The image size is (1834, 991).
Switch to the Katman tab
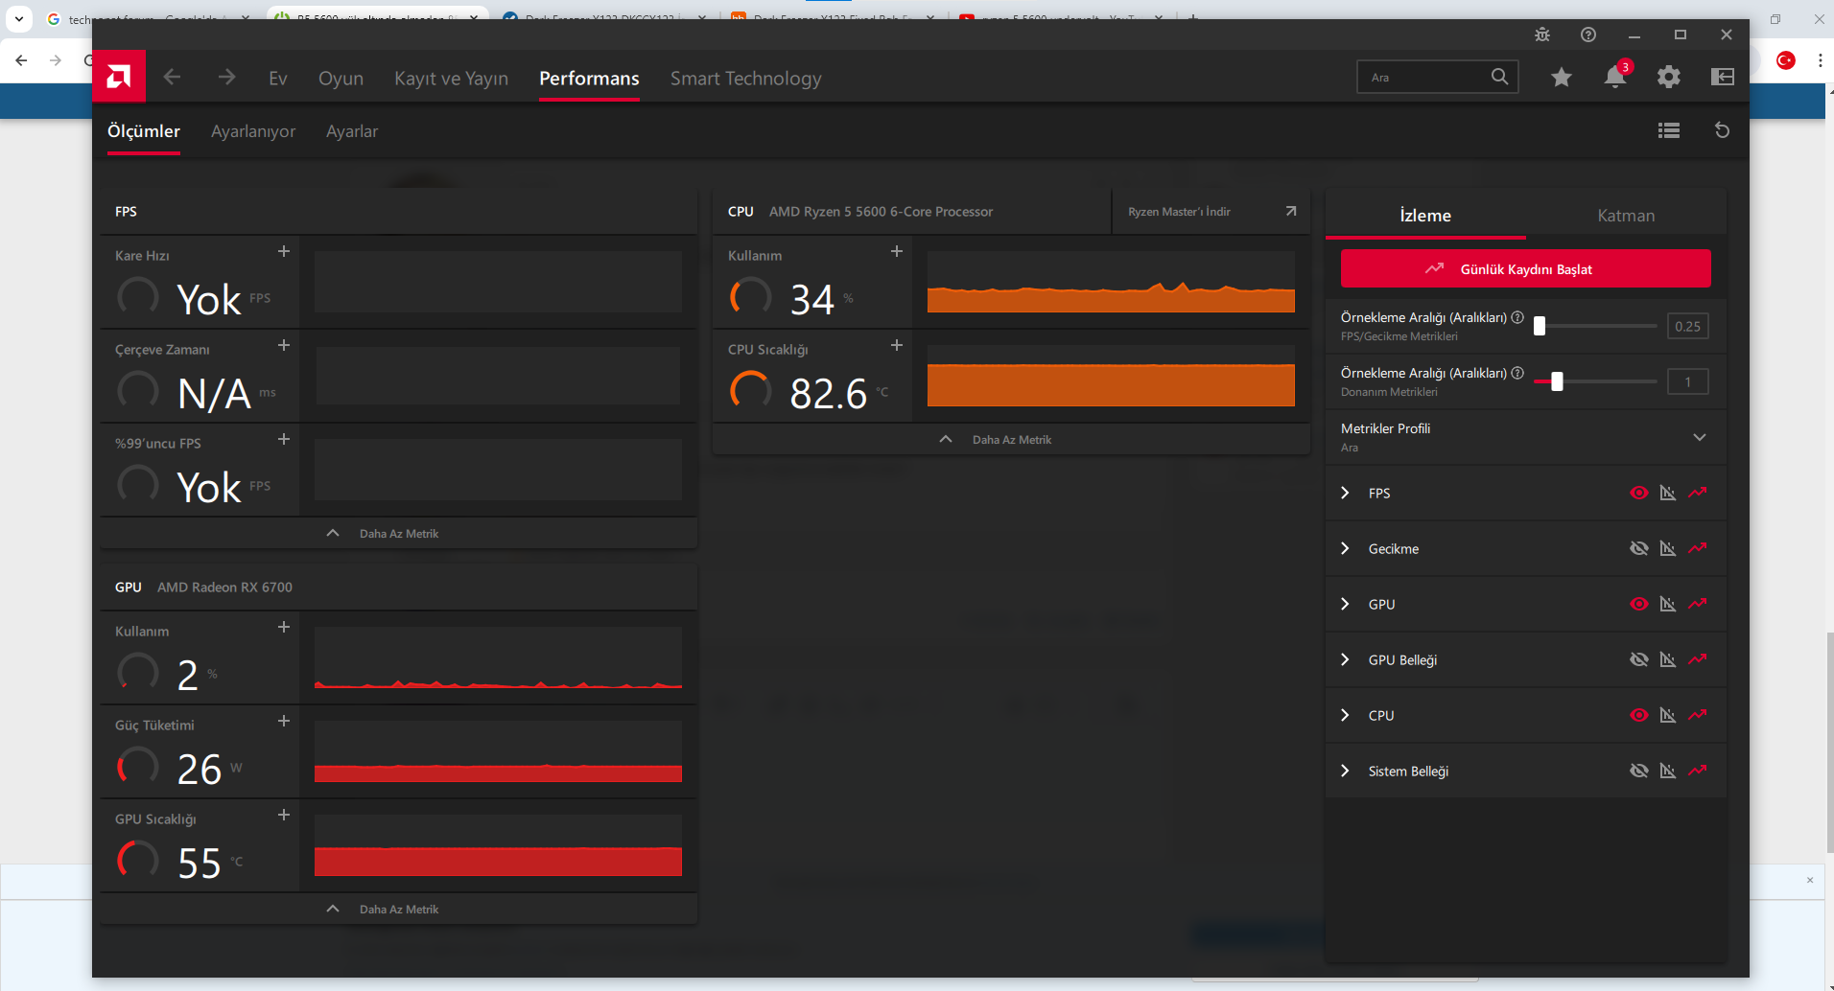point(1626,216)
